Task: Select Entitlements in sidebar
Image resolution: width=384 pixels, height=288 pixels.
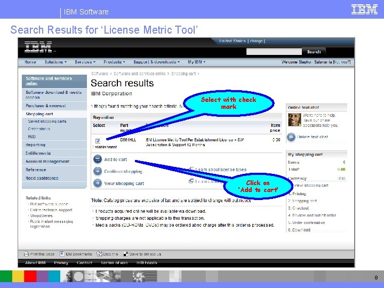Action: click(x=54, y=153)
